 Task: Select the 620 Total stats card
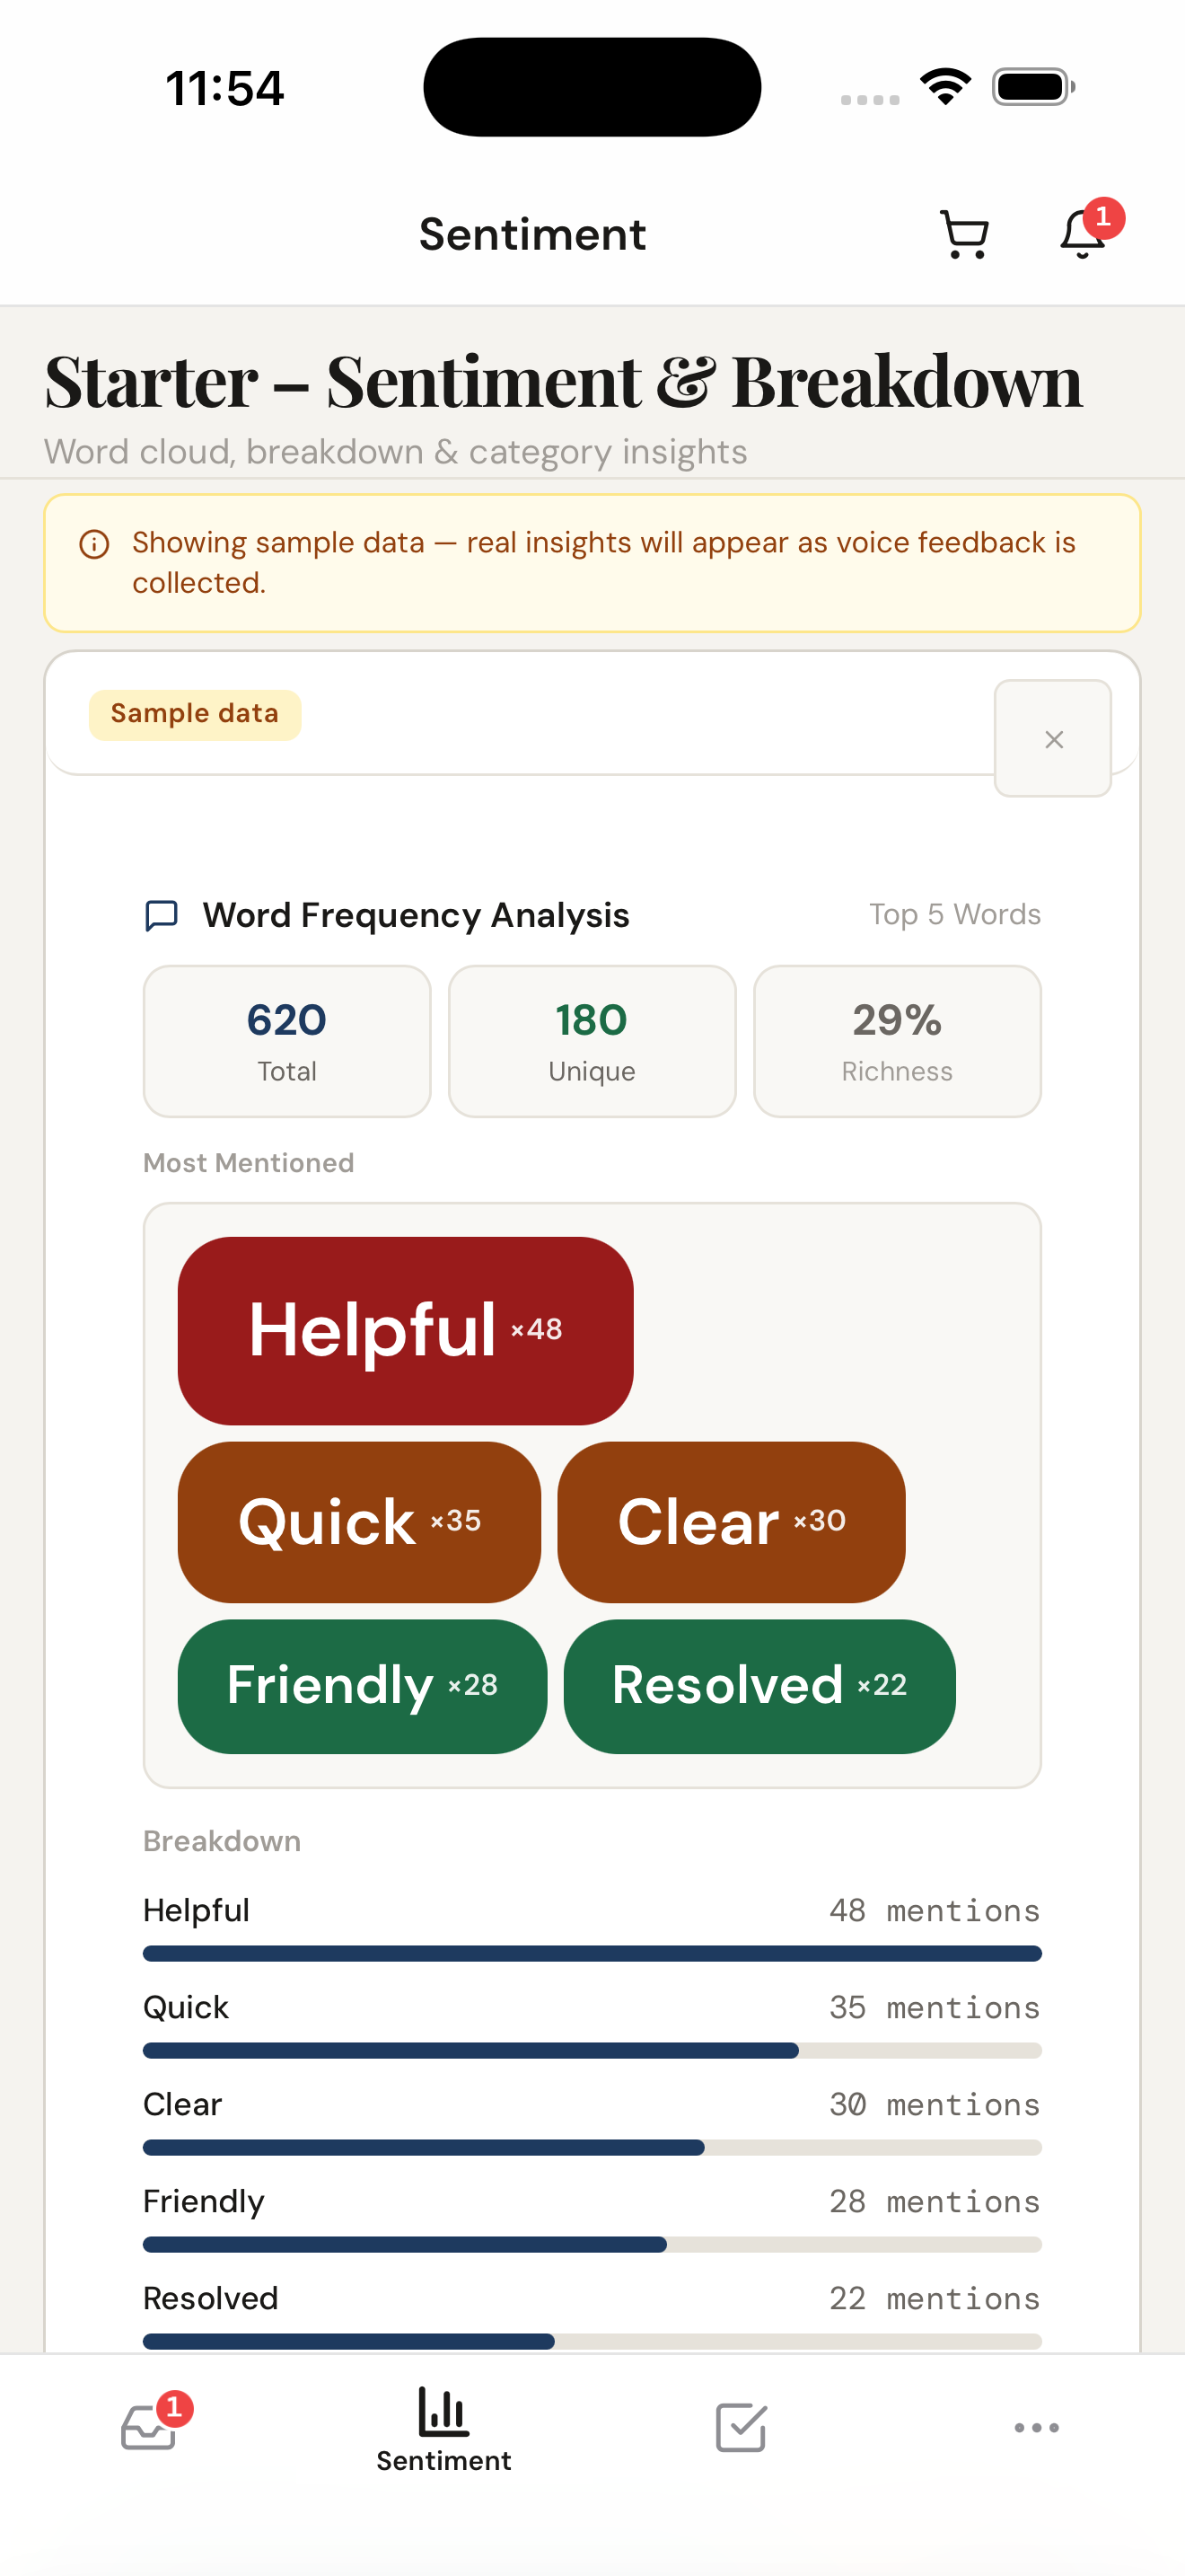point(286,1040)
